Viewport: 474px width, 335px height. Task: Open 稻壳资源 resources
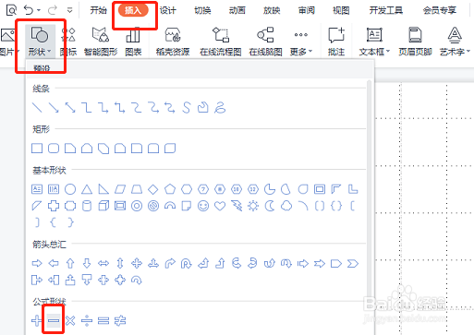(173, 42)
